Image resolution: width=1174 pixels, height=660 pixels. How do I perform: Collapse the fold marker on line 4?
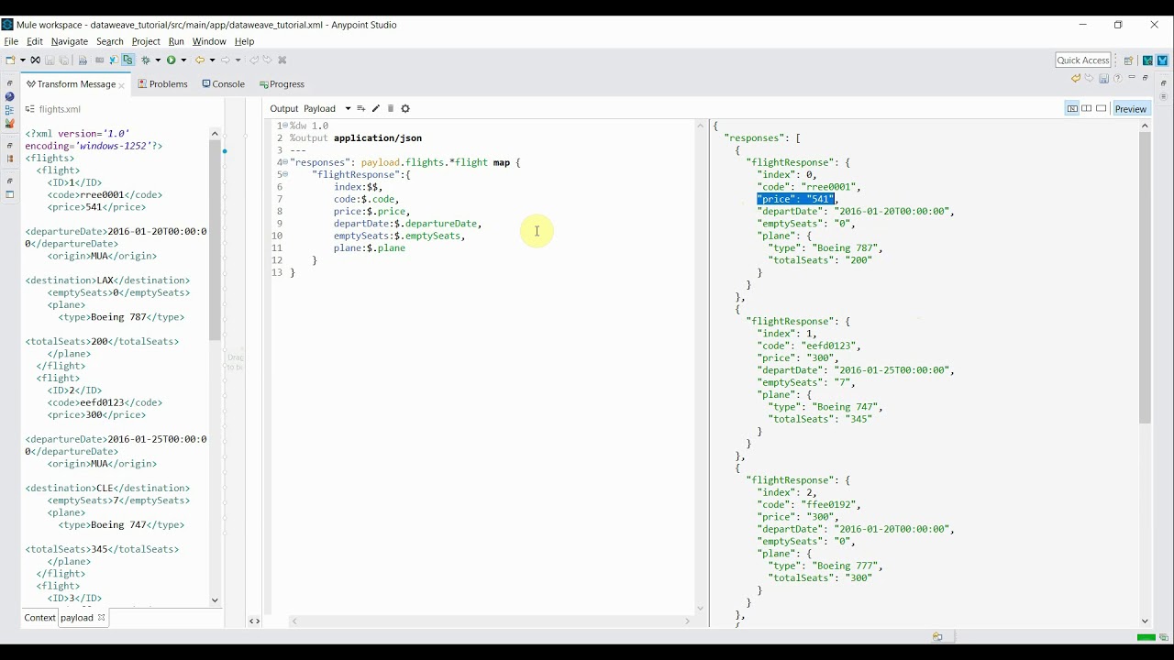click(x=285, y=162)
